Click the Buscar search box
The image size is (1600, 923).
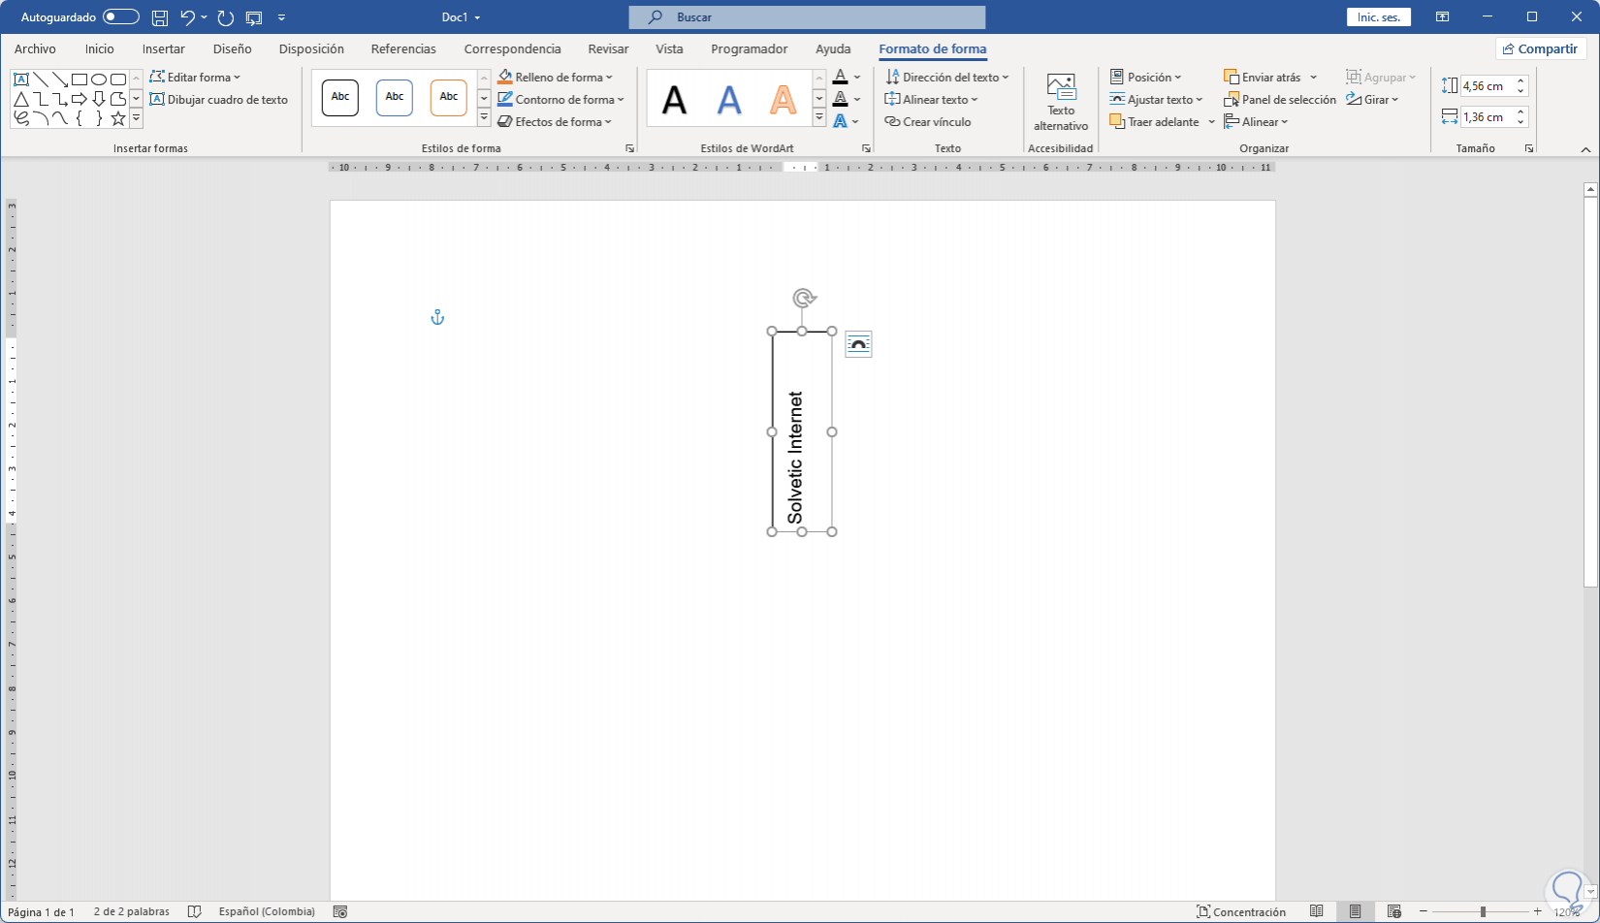[x=807, y=17]
